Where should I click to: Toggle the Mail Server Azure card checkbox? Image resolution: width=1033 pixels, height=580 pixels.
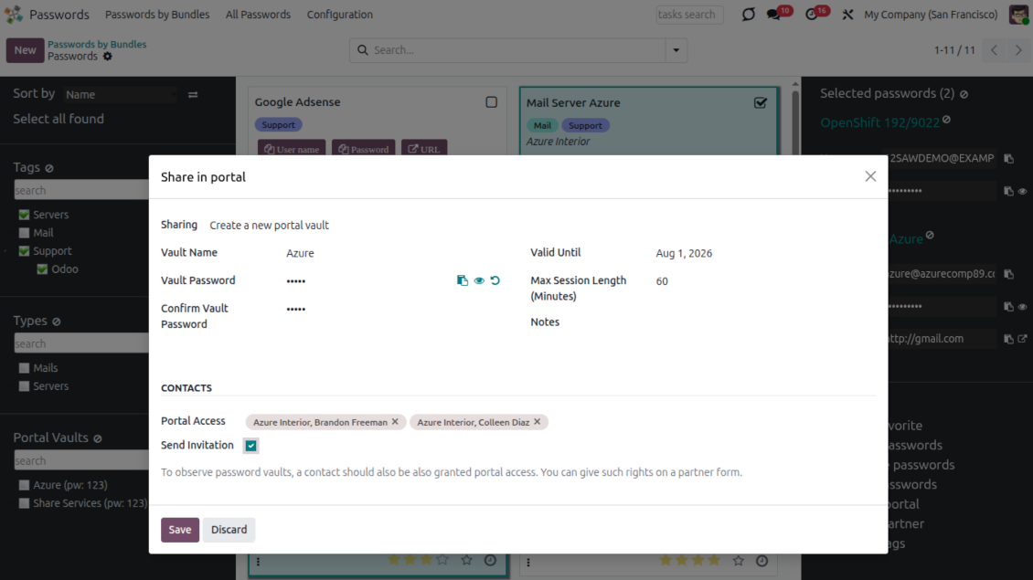(761, 103)
